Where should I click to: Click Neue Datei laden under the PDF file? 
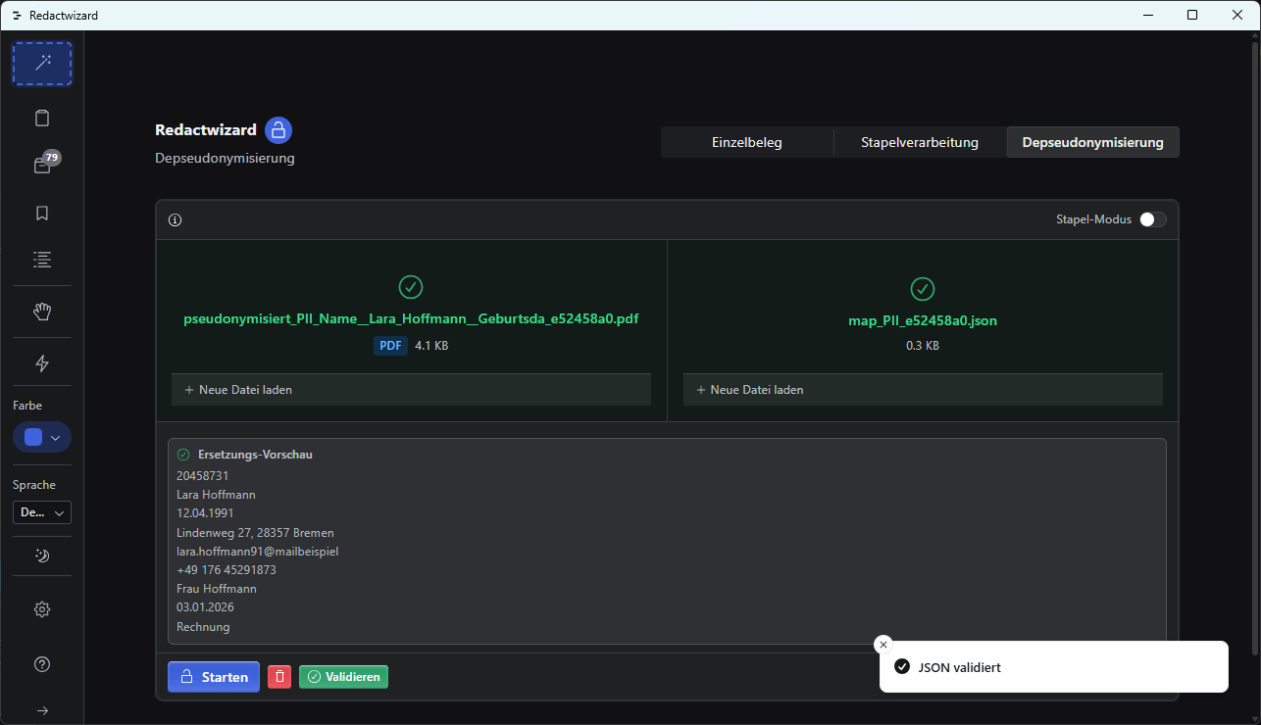point(412,390)
